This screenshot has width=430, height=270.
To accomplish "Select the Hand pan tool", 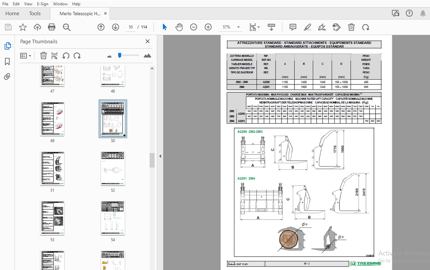I will point(179,27).
